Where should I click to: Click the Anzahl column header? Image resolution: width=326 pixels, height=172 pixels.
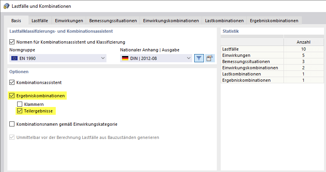click(x=303, y=42)
